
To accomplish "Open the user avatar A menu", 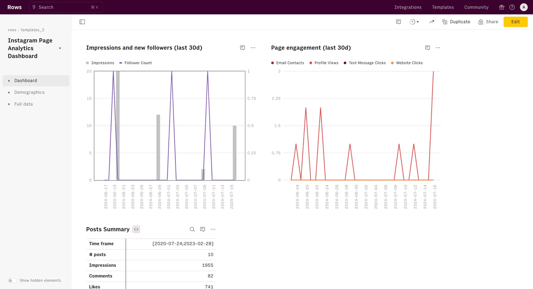I will coord(523,7).
